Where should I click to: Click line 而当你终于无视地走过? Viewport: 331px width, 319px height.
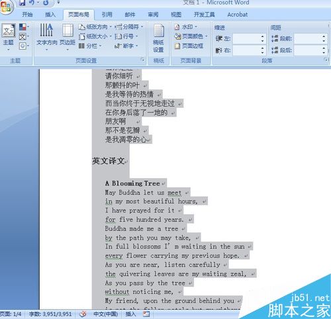coord(140,103)
